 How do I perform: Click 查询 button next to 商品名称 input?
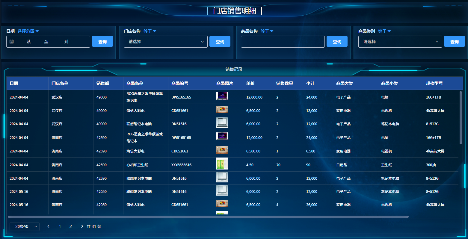point(337,42)
